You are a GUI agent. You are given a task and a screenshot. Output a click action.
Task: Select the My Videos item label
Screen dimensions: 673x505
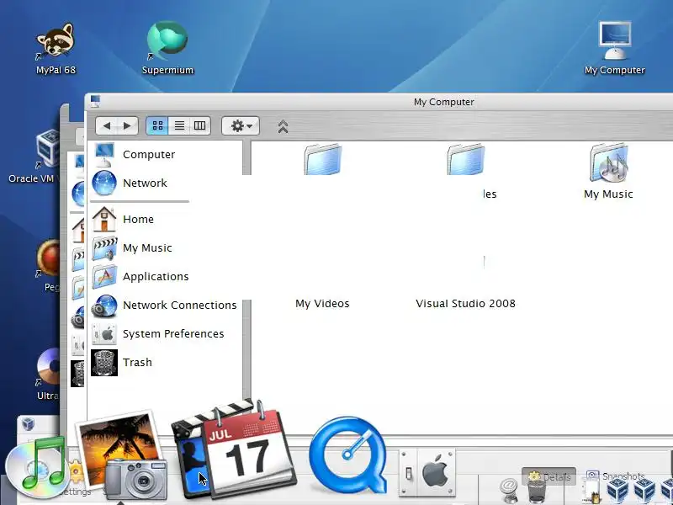[322, 304]
